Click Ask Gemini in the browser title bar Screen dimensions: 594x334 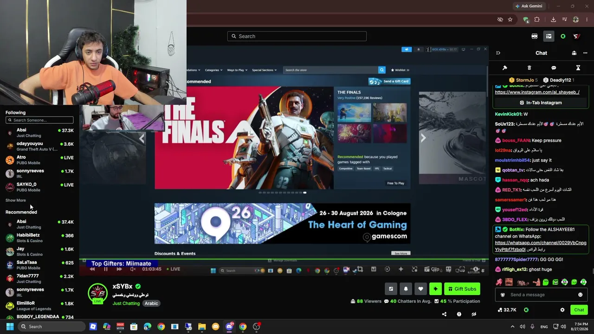click(x=529, y=6)
